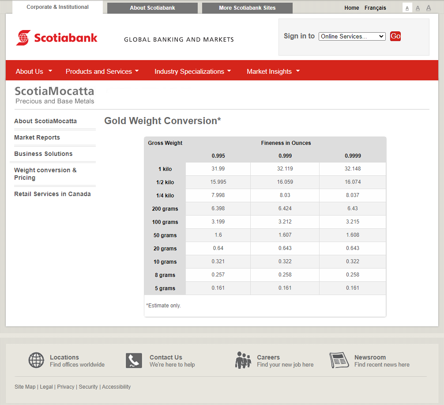This screenshot has width=444, height=405.
Task: Click the 8 grams row label
Action: click(x=165, y=275)
